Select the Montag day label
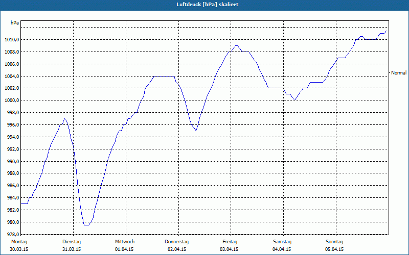The image size is (409, 255). point(19,242)
